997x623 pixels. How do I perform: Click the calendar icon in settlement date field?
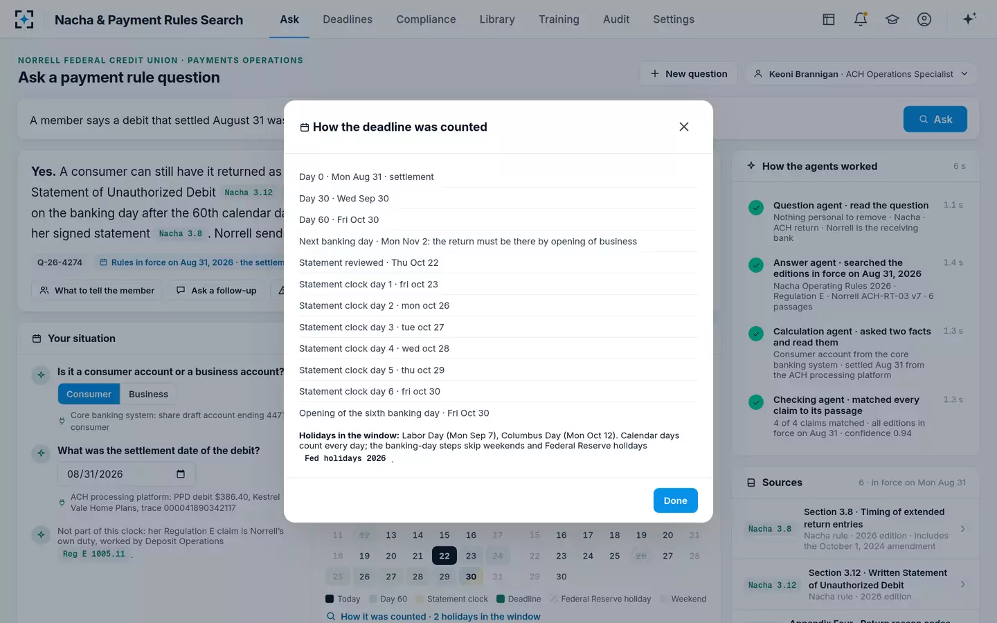pos(181,474)
